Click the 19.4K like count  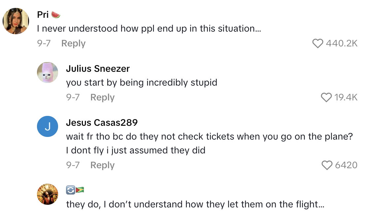coord(346,97)
